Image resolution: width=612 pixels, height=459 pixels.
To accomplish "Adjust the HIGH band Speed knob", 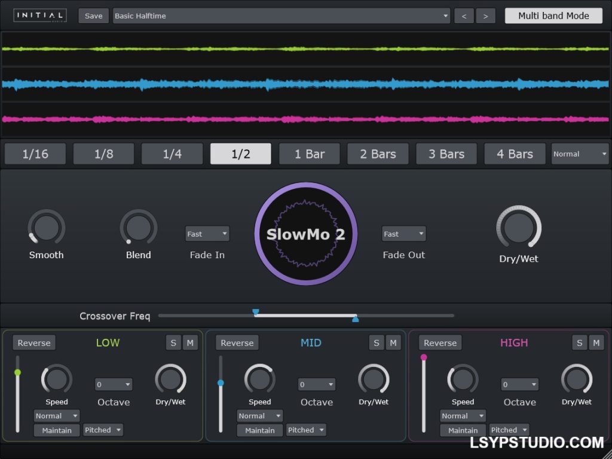I will (463, 378).
